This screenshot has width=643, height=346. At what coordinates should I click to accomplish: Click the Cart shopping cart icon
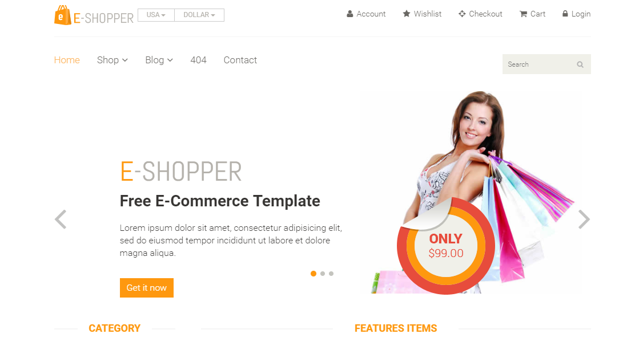[523, 14]
